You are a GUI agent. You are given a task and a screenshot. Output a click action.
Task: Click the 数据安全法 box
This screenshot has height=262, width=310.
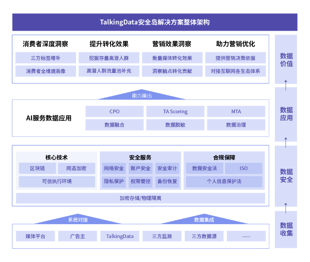pos(205,168)
